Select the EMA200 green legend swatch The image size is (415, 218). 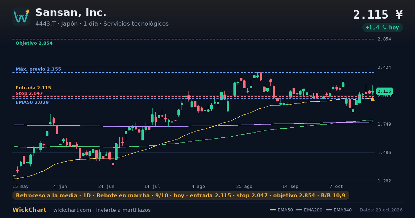point(299,210)
